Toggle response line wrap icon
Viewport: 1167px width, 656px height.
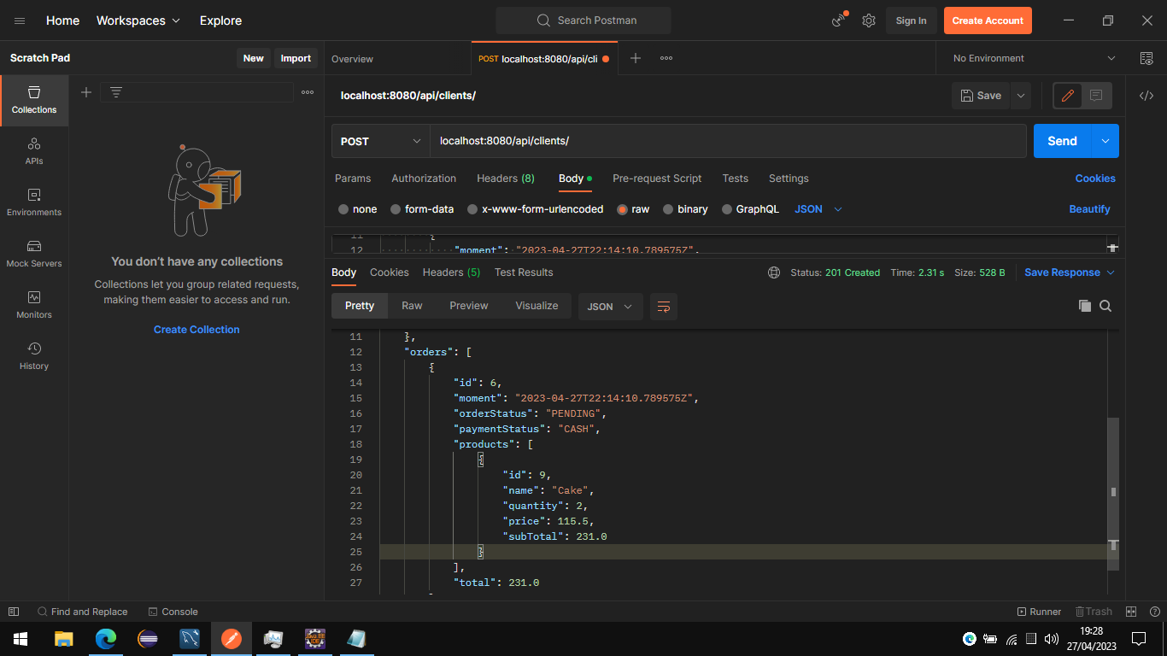click(664, 307)
